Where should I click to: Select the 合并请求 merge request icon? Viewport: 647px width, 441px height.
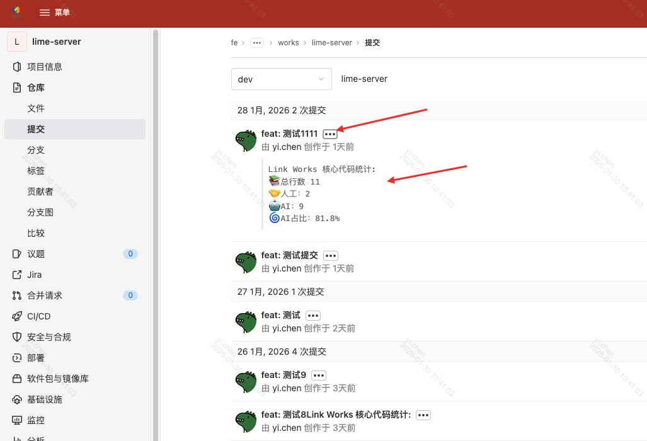18,295
